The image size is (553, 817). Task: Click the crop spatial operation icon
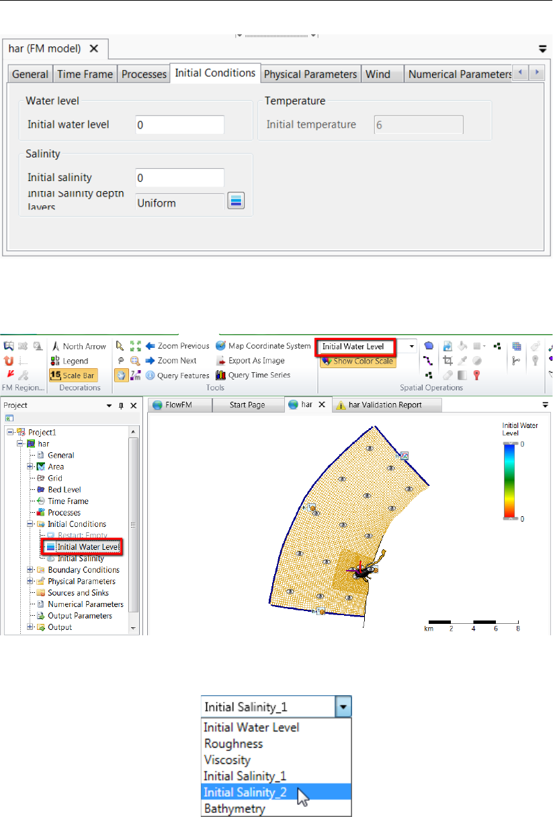click(x=448, y=361)
